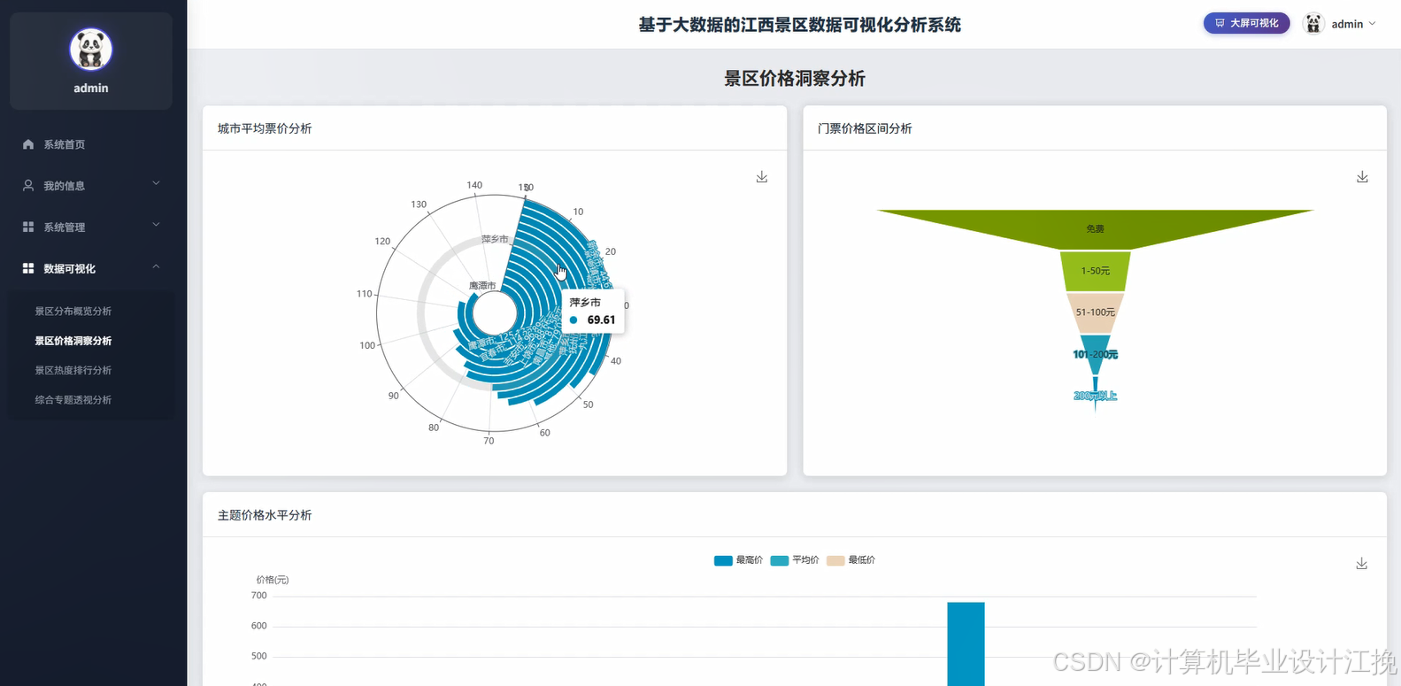Click the 萍乡市 label on polar chart
Image resolution: width=1401 pixels, height=686 pixels.
click(x=495, y=240)
